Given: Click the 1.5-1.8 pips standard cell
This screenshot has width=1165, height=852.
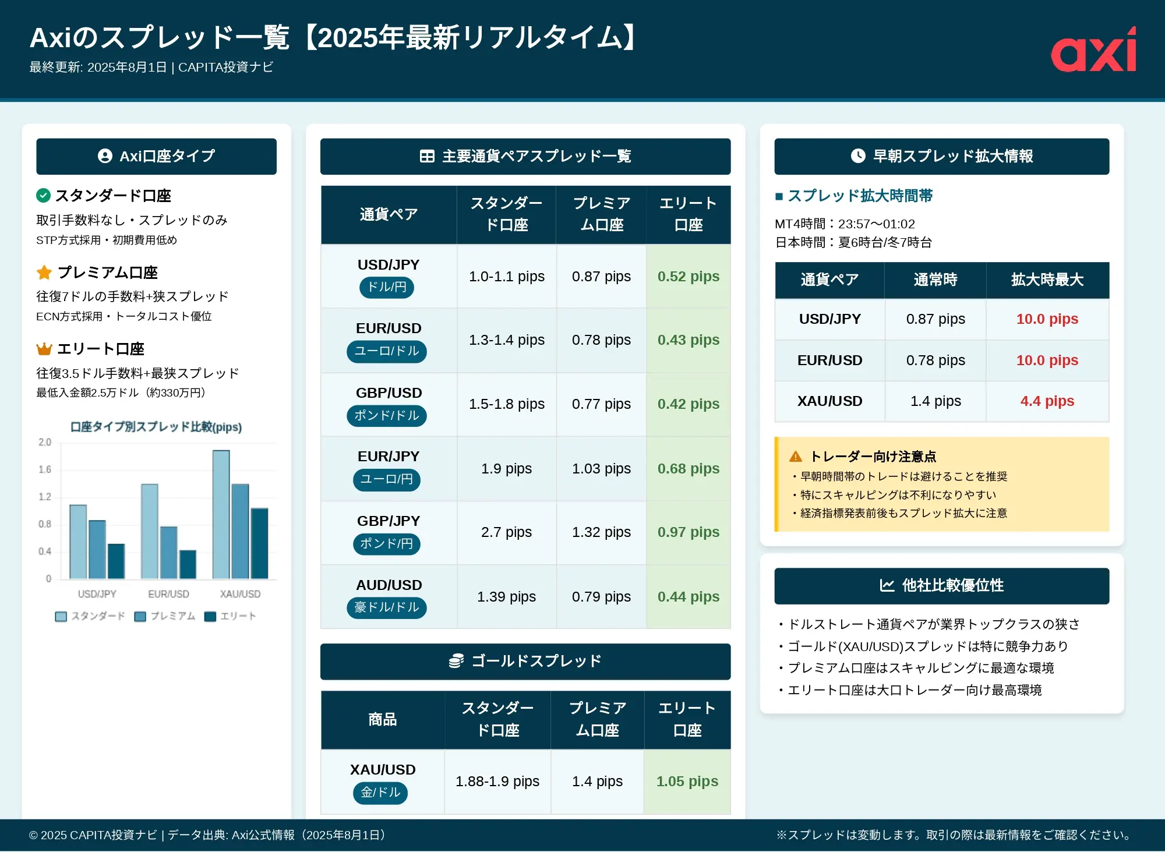Looking at the screenshot, I should [x=507, y=404].
